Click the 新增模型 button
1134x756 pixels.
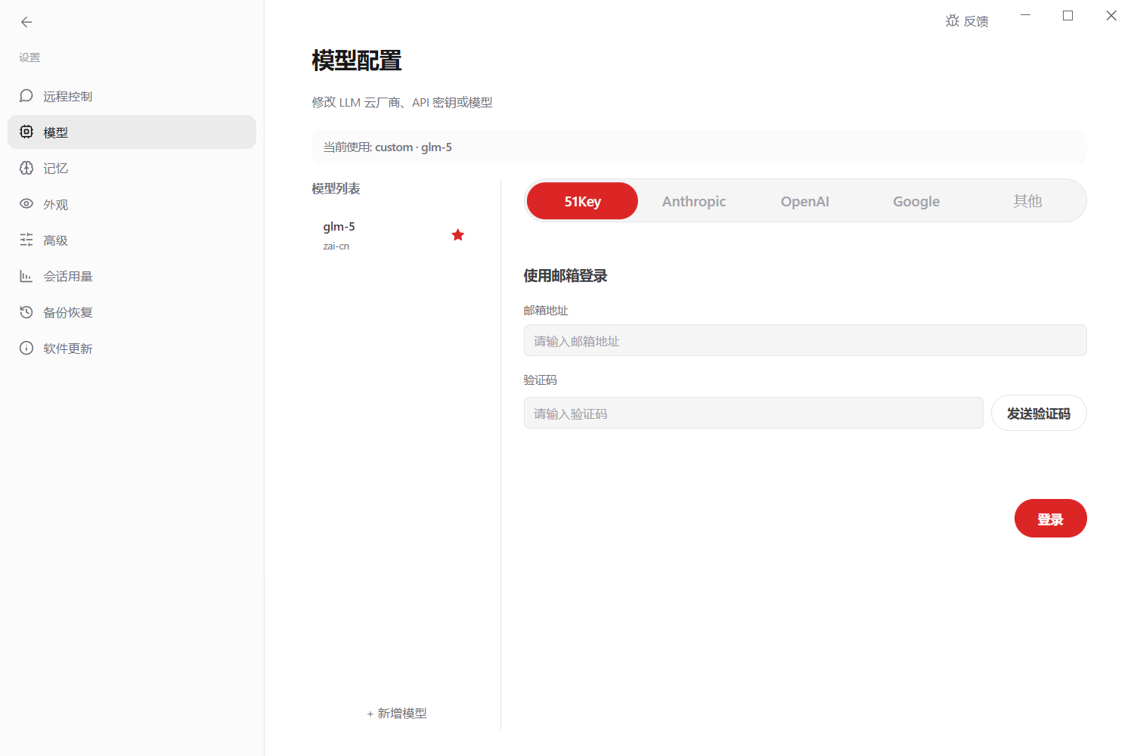tap(397, 713)
